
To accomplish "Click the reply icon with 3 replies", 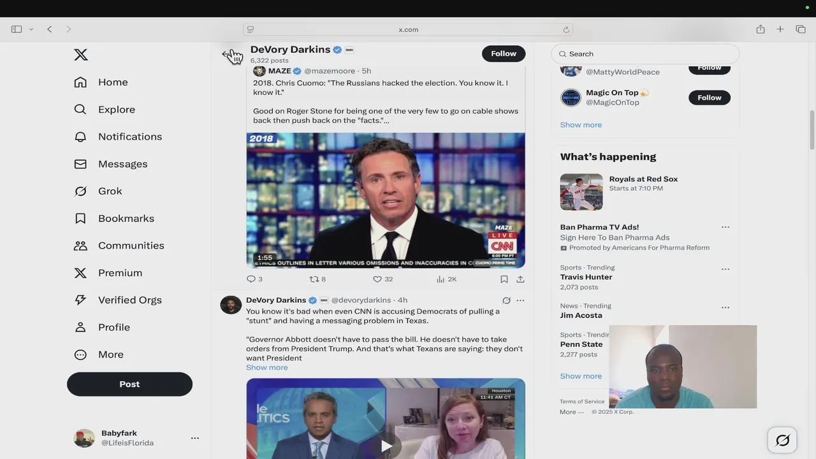I will (251, 279).
